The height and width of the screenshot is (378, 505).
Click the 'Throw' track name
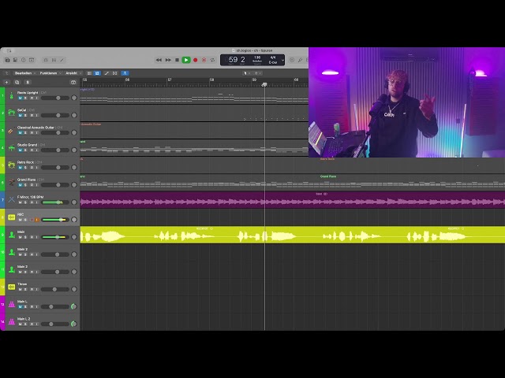(22, 283)
